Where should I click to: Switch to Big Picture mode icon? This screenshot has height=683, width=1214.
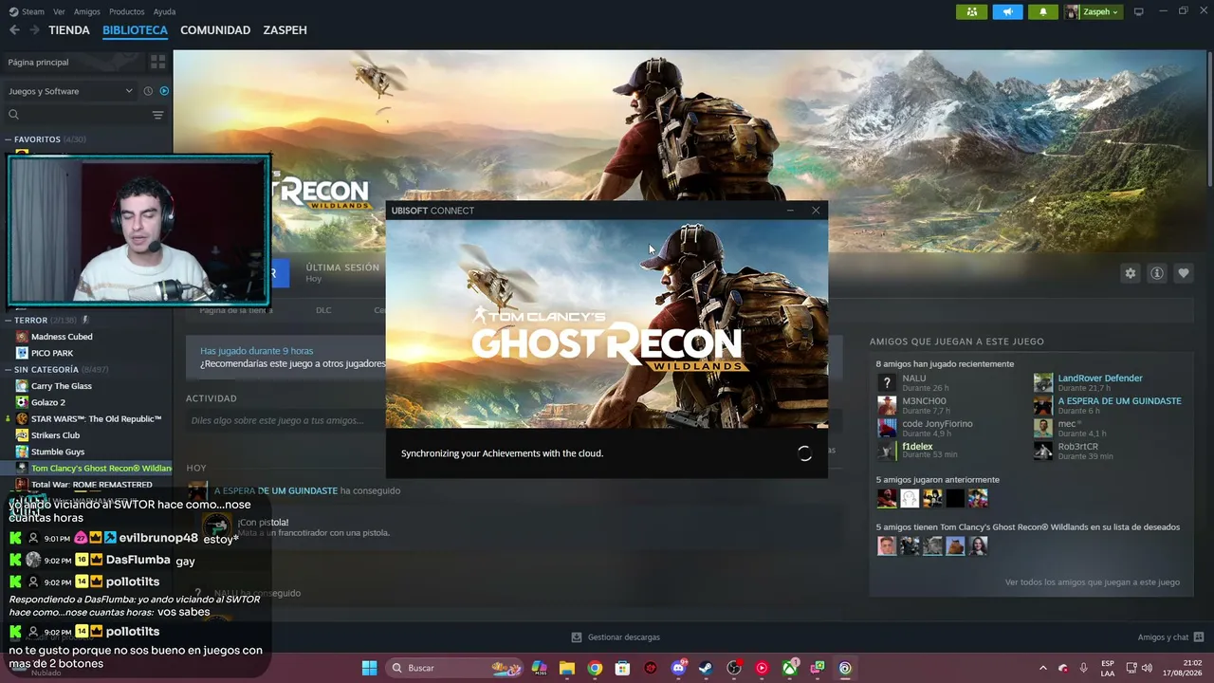(x=1139, y=11)
